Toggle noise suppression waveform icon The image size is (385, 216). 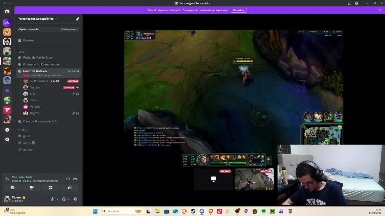68,179
